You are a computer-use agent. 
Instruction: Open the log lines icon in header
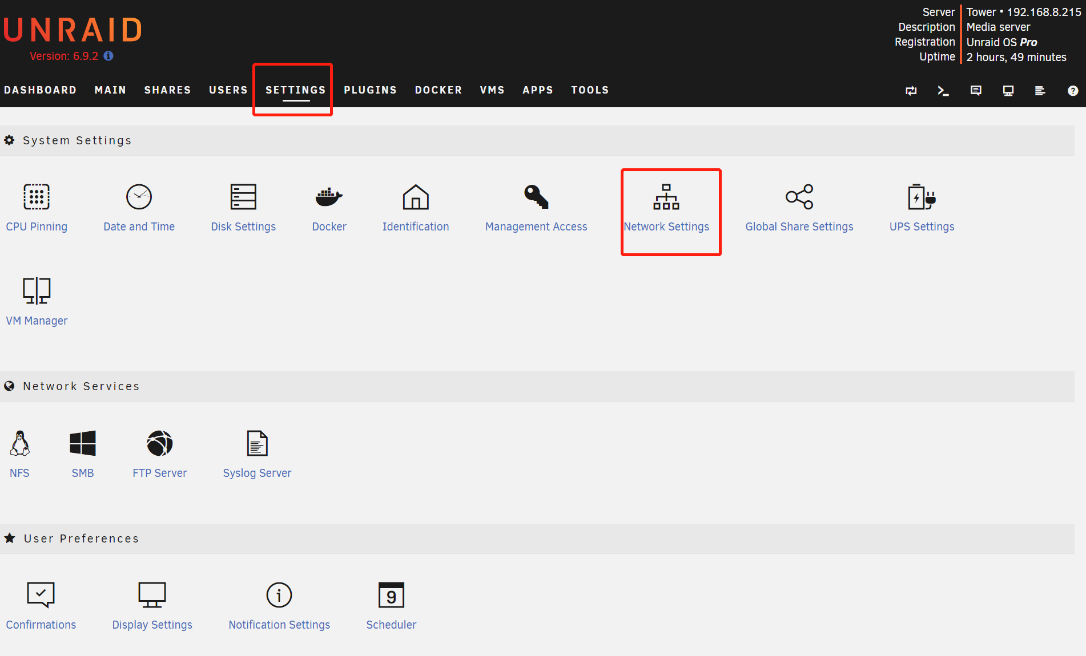click(x=1040, y=91)
